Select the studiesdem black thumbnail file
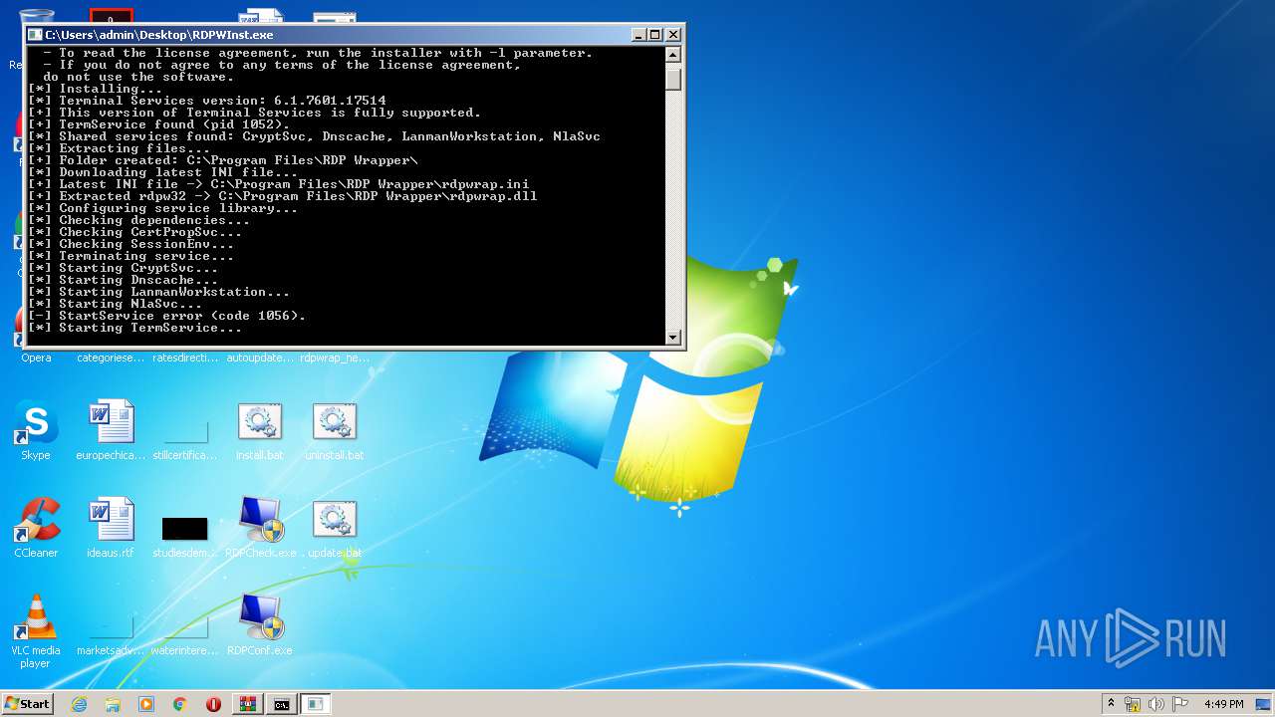The image size is (1275, 717). pos(185,529)
